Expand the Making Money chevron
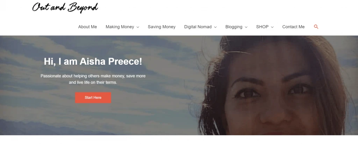Viewport: 358px width, 144px height. pos(138,27)
